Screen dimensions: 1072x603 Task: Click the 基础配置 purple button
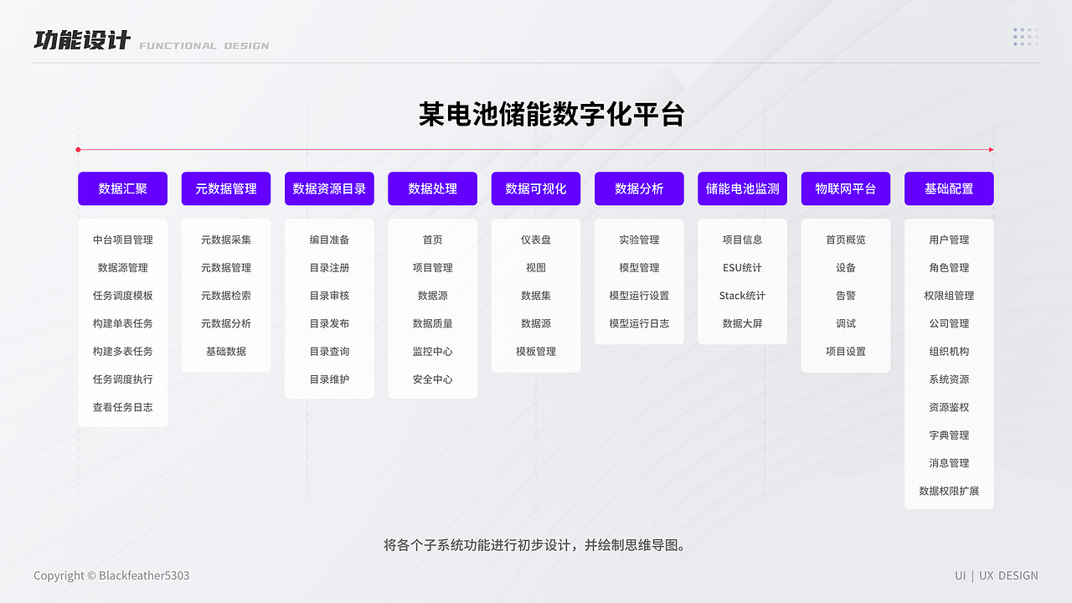949,188
